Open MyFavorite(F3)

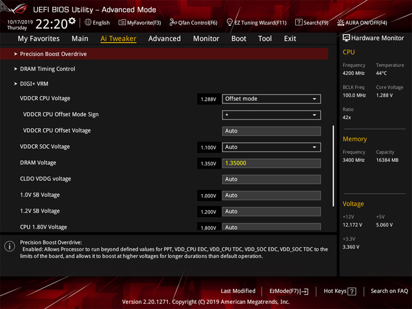click(140, 22)
